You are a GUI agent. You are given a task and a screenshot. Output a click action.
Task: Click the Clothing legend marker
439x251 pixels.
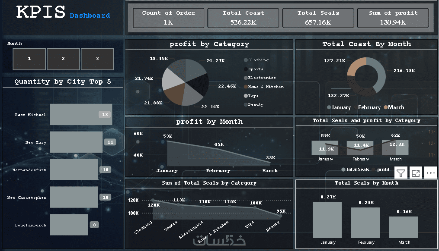(246, 60)
